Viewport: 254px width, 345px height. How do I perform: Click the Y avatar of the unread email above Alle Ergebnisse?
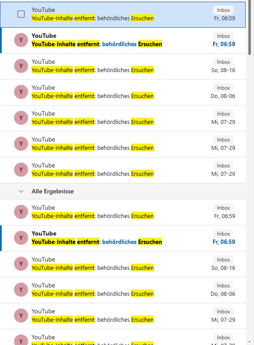(x=21, y=40)
